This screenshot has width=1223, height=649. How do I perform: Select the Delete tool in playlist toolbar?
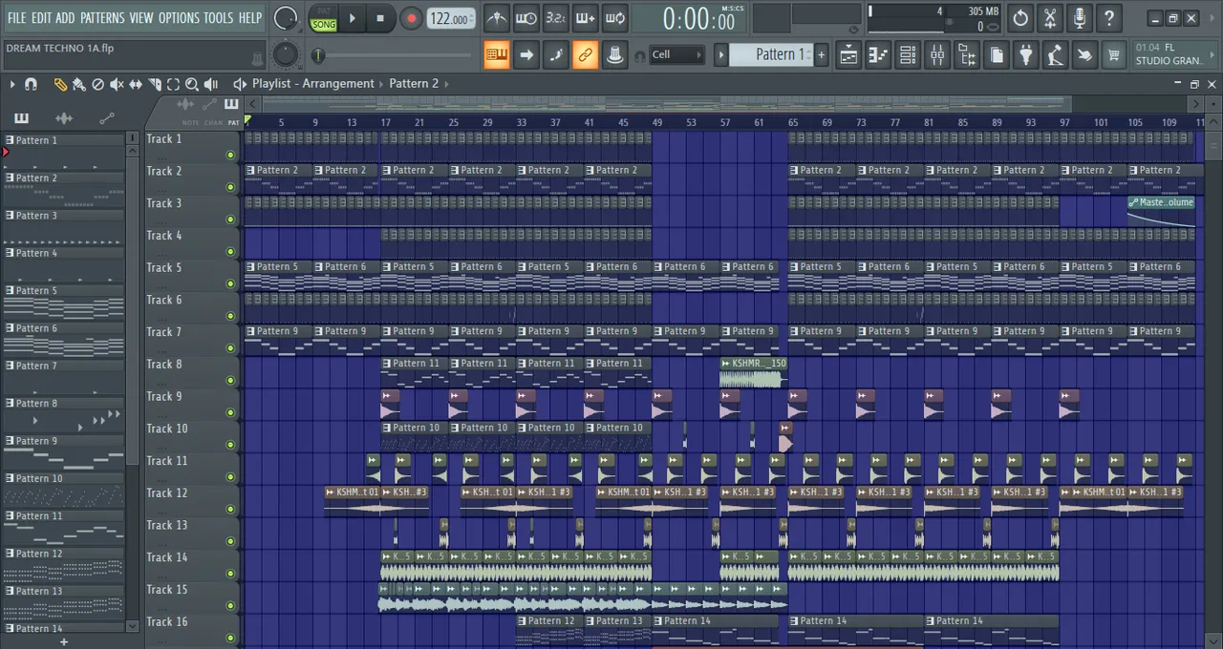point(97,84)
